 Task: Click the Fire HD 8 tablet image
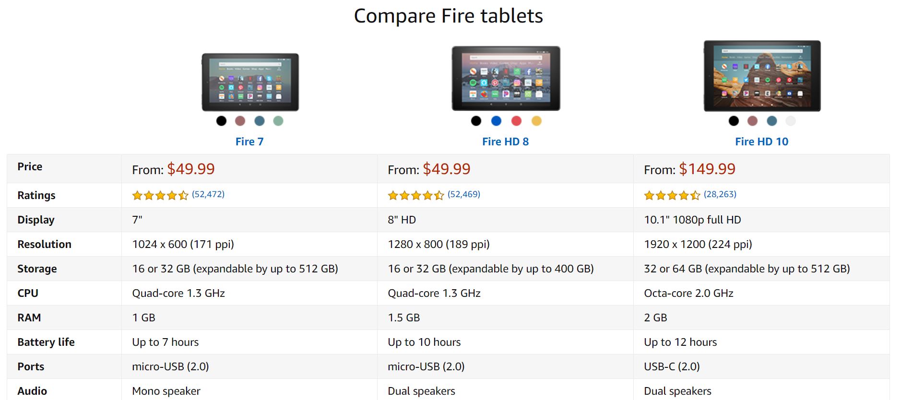(506, 78)
